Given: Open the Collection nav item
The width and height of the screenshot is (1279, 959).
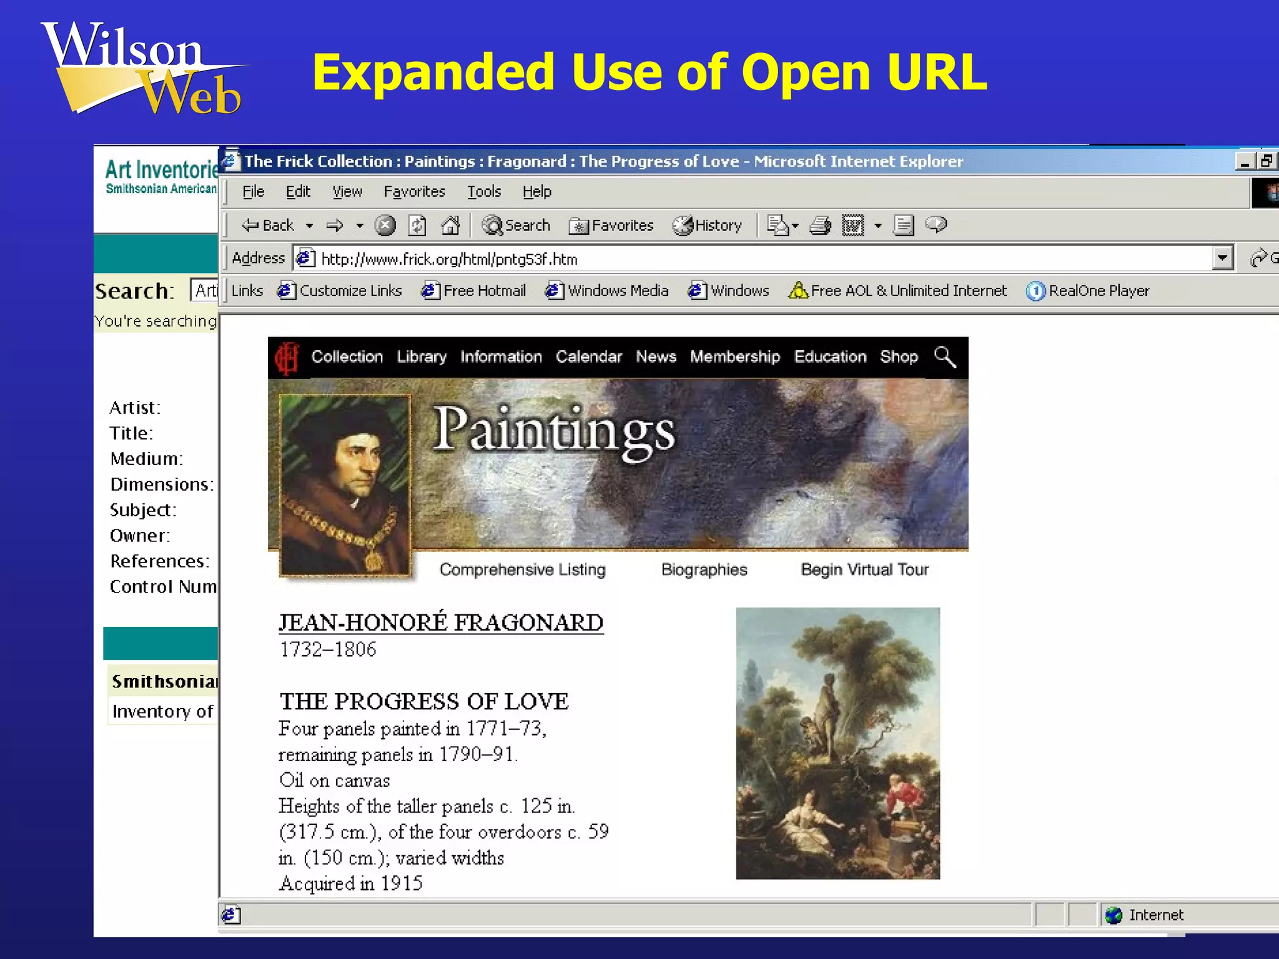Looking at the screenshot, I should (x=347, y=357).
